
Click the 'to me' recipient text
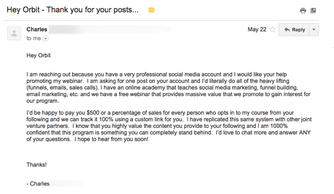pyautogui.click(x=33, y=38)
